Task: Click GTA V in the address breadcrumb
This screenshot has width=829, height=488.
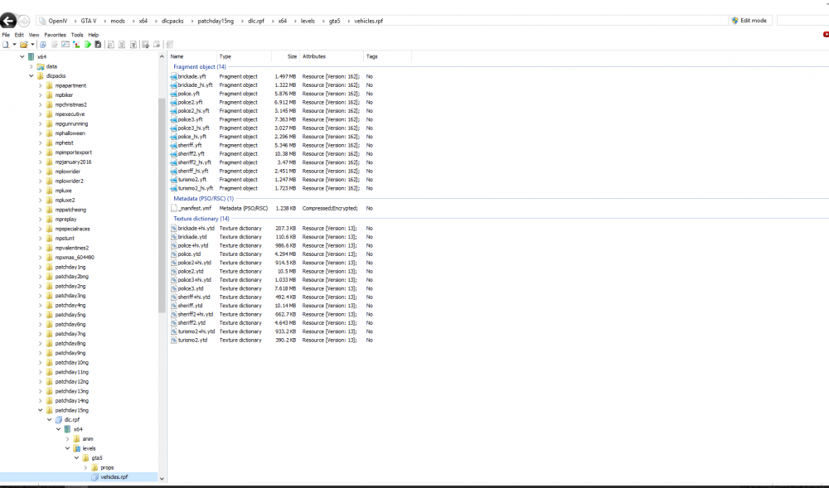Action: tap(89, 21)
